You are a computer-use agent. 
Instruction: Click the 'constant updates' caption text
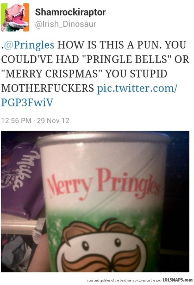[124, 280]
